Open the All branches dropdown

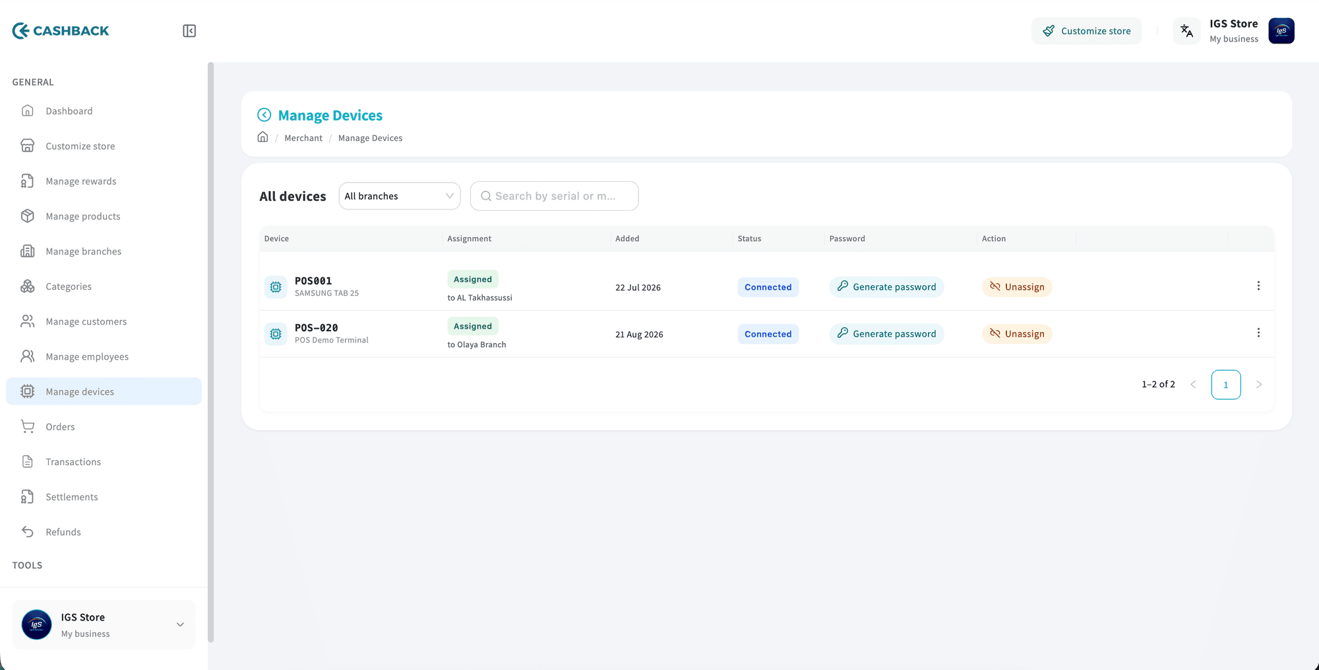coord(400,196)
